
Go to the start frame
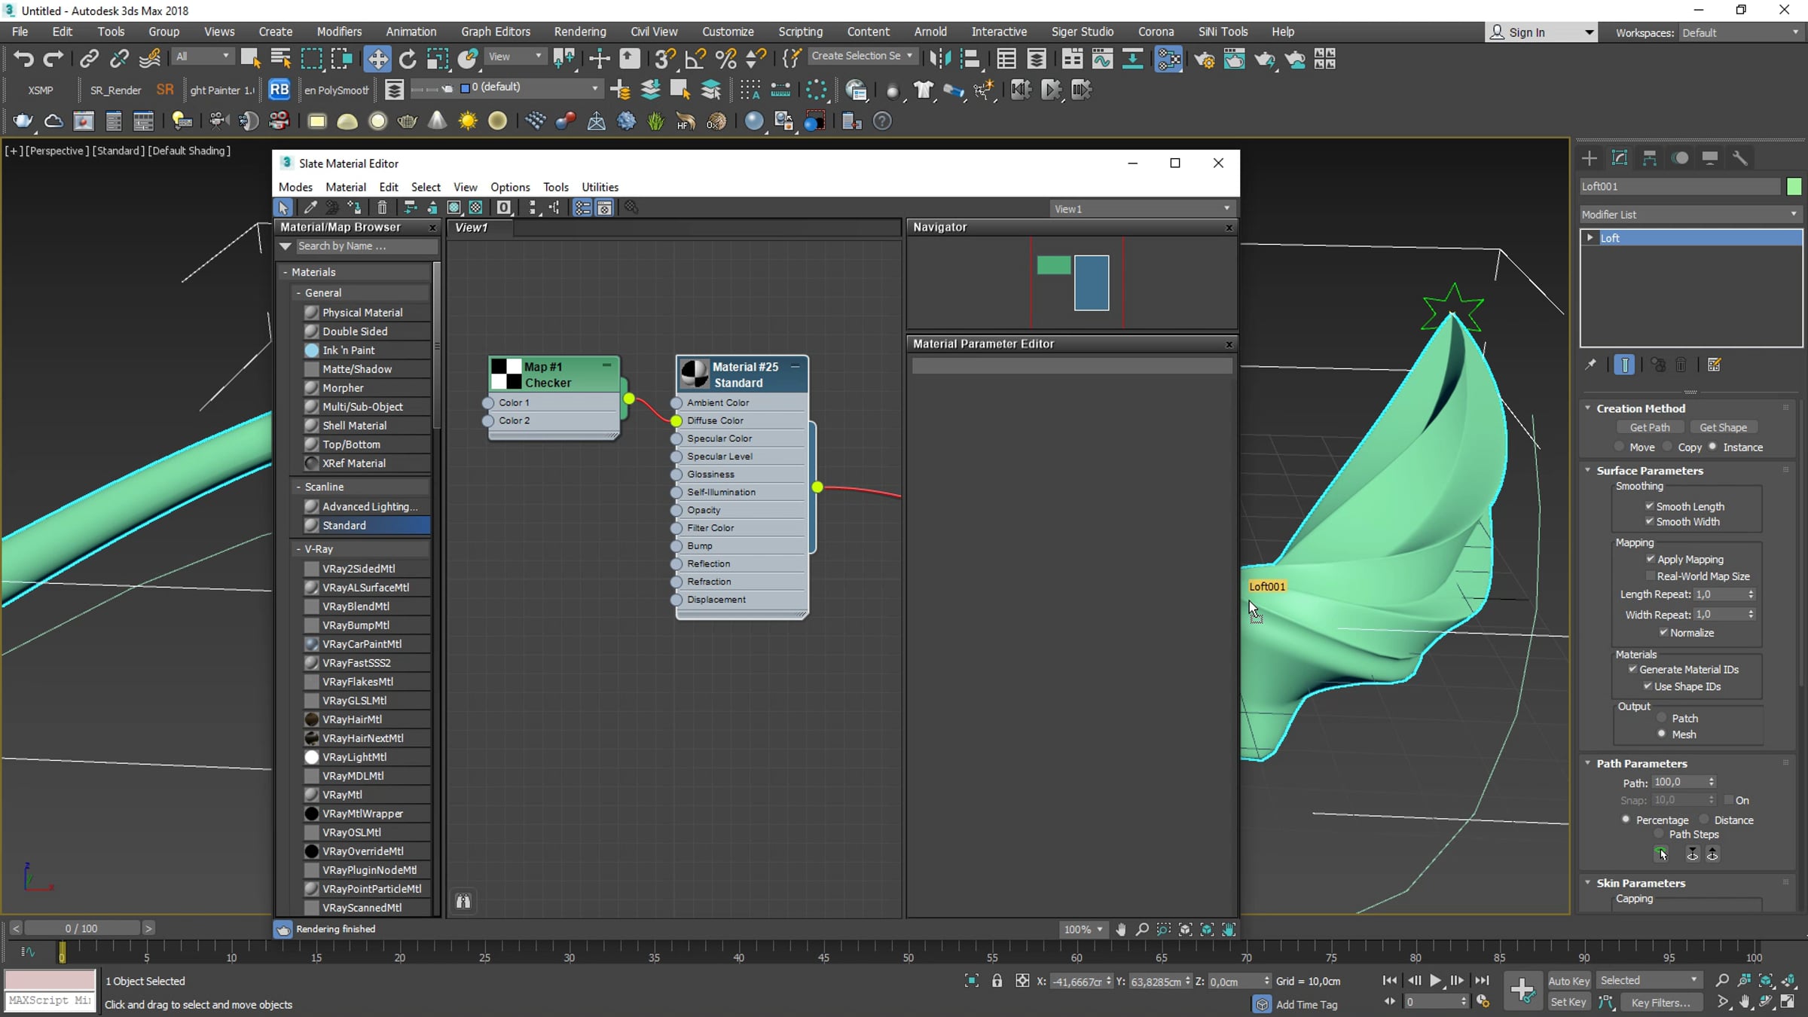(x=1389, y=981)
